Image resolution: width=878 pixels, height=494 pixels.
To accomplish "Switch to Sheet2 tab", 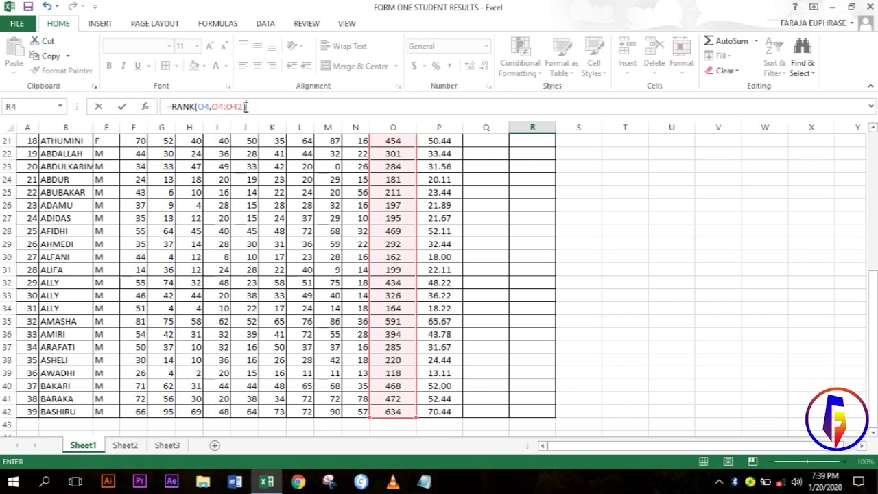I will tap(125, 445).
